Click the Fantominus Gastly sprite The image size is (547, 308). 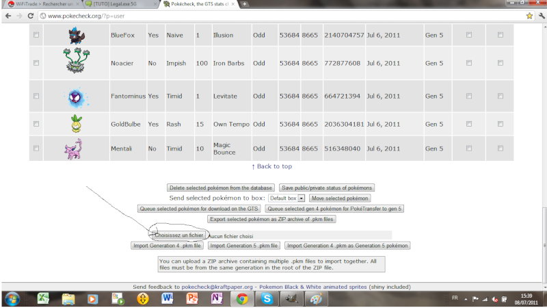(77, 98)
